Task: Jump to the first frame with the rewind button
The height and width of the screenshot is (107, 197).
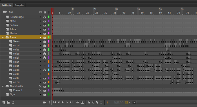Action: pos(54,102)
